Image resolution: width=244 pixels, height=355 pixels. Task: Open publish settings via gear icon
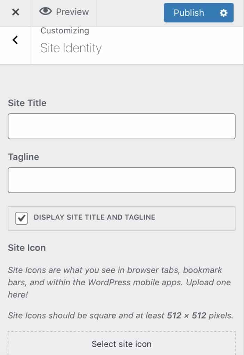point(223,13)
